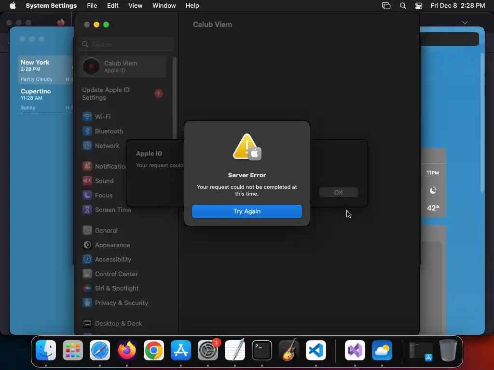The height and width of the screenshot is (370, 494).
Task: Open the recent app stack in the Dock
Action: 421,351
